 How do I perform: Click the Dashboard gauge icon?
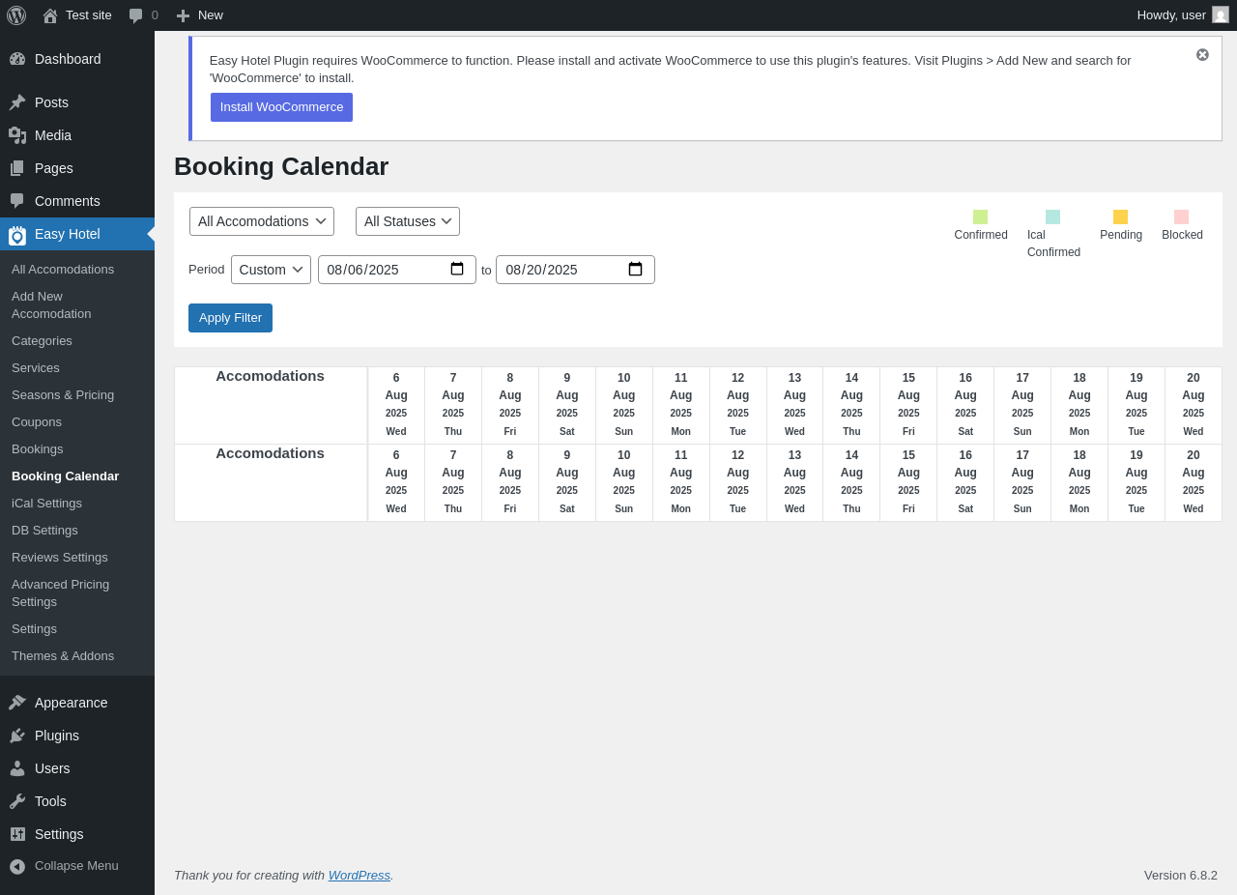pyautogui.click(x=17, y=59)
